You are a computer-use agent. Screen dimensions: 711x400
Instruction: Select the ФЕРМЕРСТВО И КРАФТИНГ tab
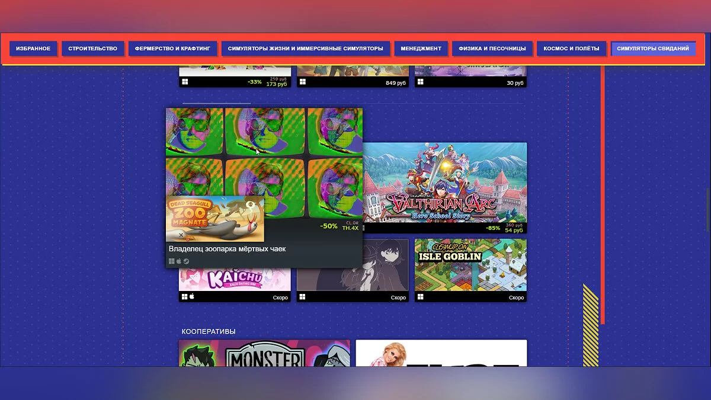click(172, 49)
